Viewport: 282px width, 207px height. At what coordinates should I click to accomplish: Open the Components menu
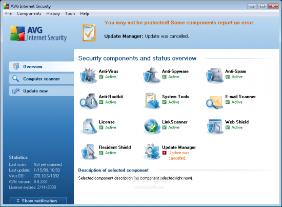coord(29,13)
